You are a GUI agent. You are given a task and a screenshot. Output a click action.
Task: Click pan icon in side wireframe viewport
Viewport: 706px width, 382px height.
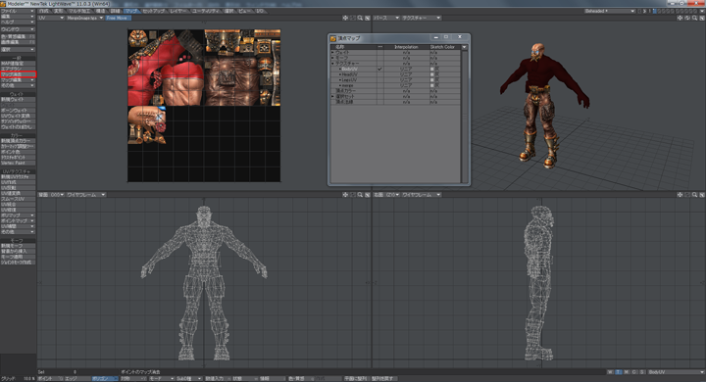click(680, 195)
